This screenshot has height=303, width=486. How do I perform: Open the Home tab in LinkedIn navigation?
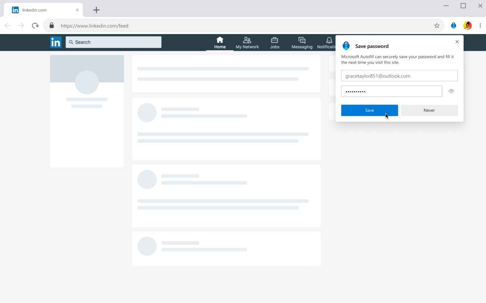pos(220,42)
